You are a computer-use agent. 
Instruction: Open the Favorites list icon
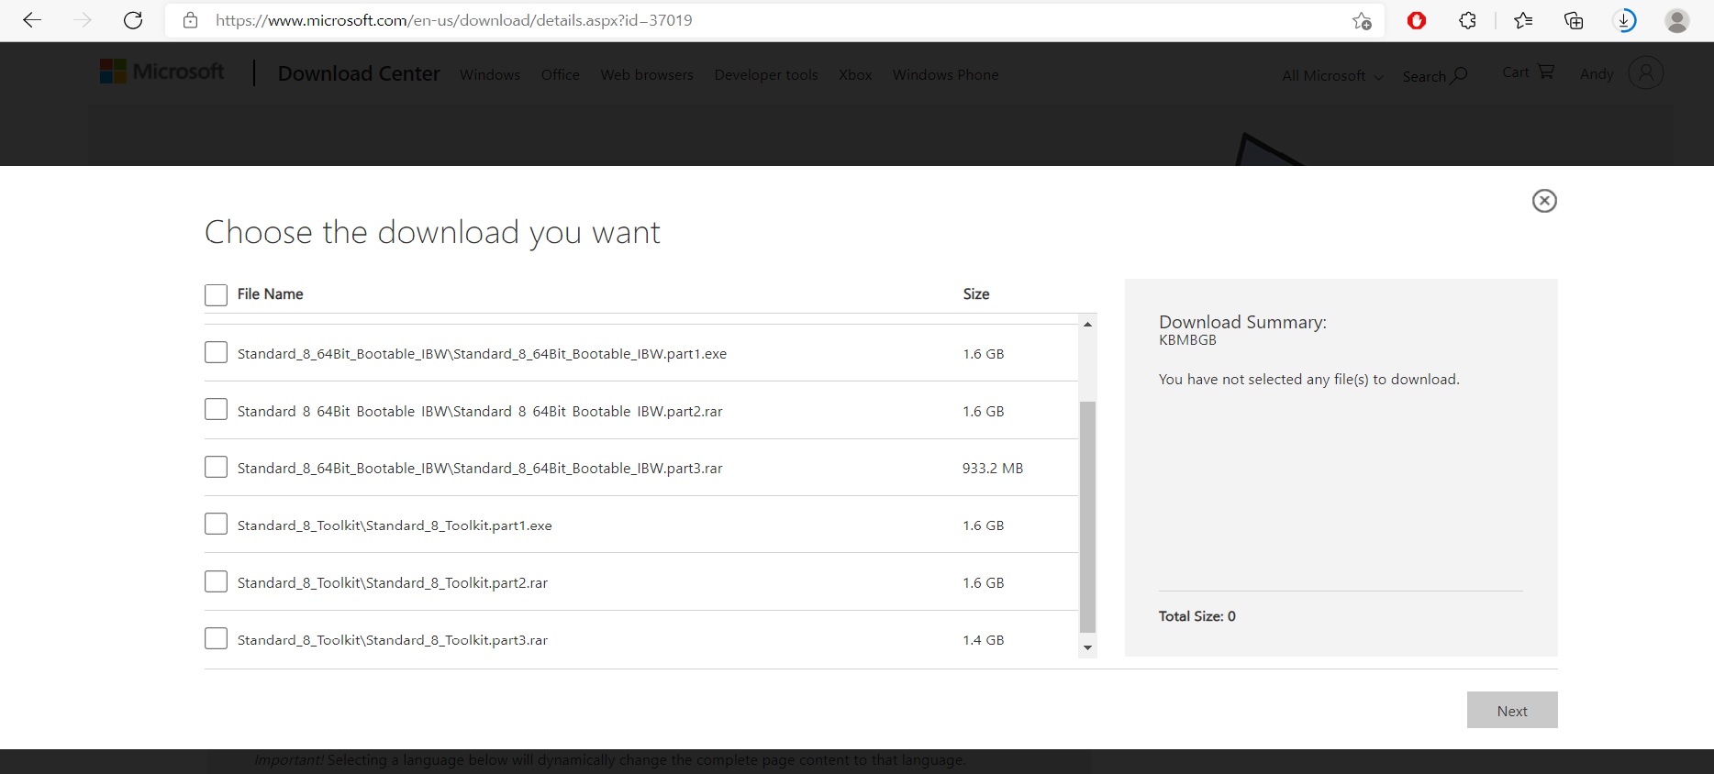1523,20
